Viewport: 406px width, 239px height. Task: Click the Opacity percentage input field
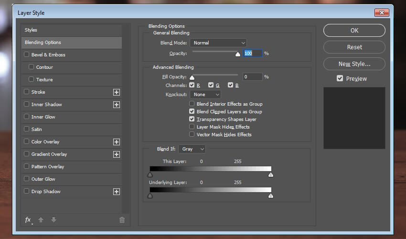253,54
